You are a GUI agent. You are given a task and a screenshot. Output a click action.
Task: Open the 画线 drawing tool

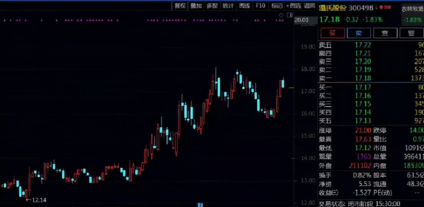(x=245, y=6)
